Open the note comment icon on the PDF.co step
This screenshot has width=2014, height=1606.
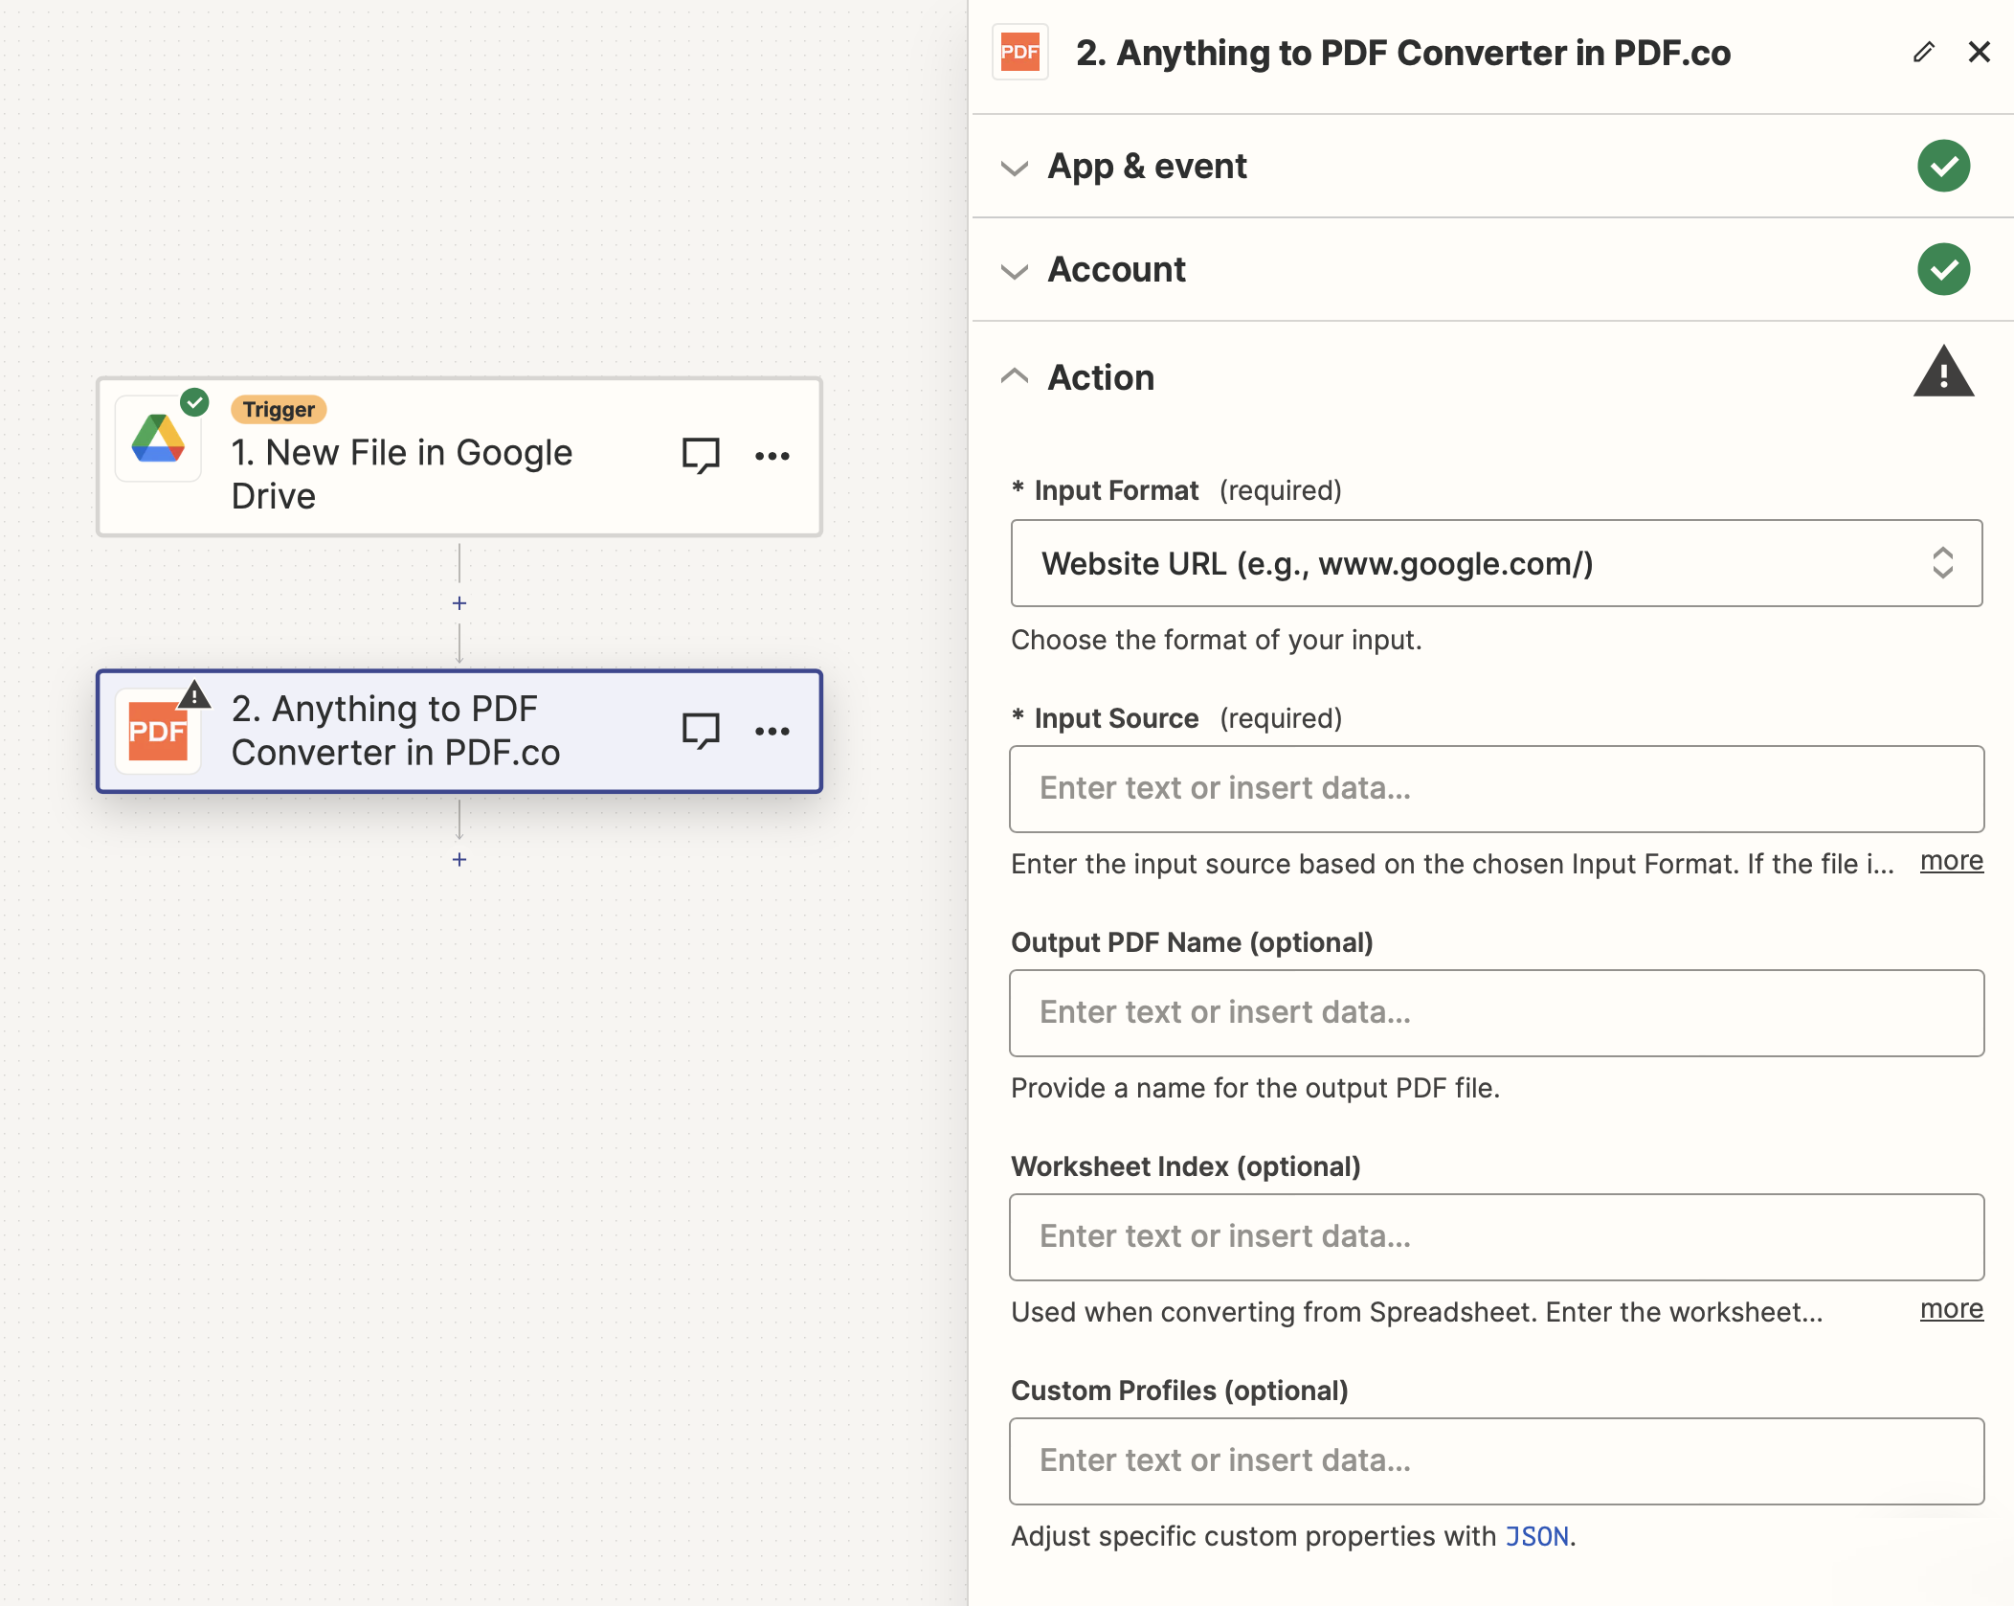tap(700, 731)
